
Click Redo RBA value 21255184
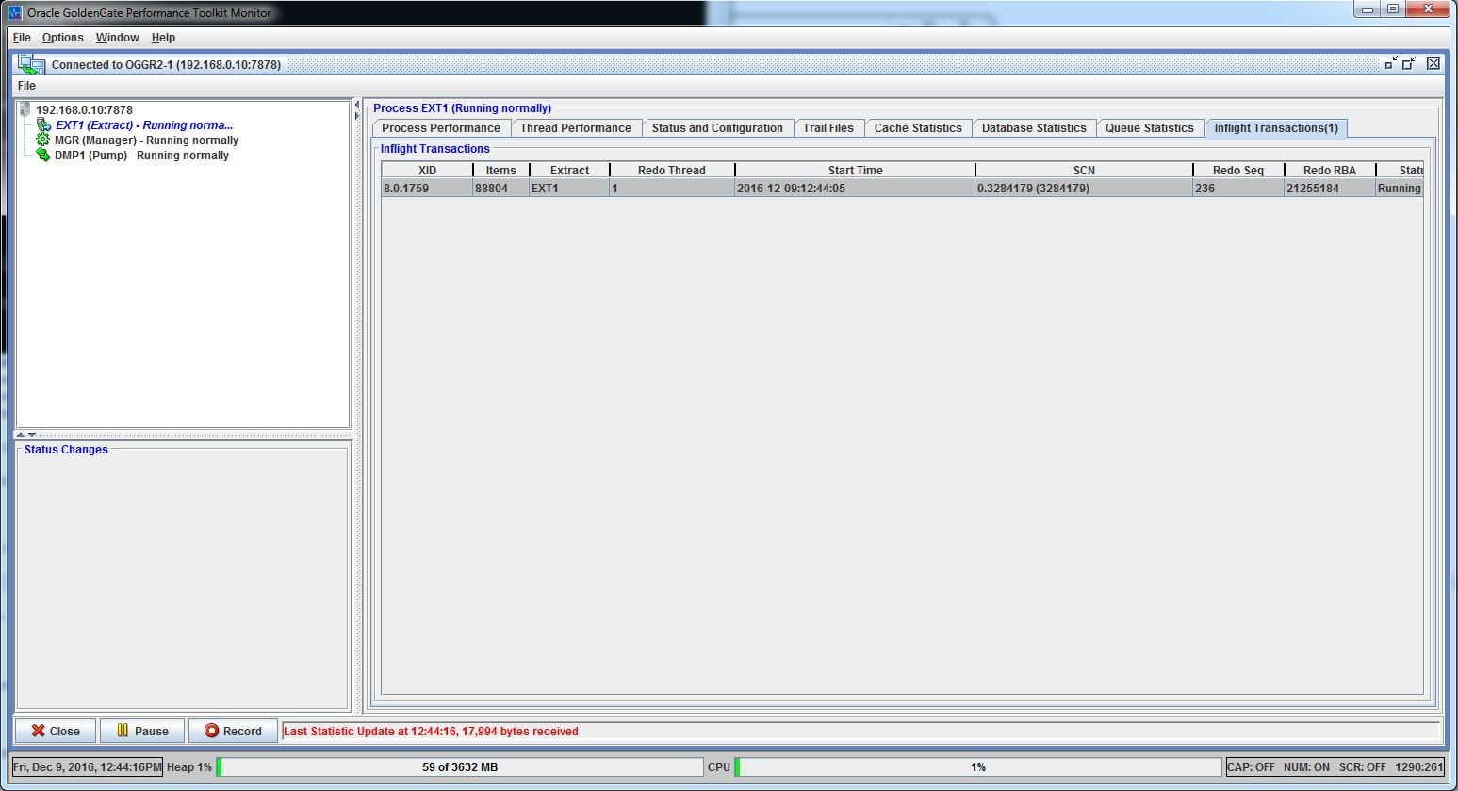pyautogui.click(x=1330, y=189)
